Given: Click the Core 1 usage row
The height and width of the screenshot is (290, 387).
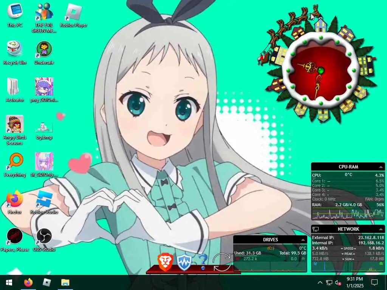Looking at the screenshot, I should point(348,181).
